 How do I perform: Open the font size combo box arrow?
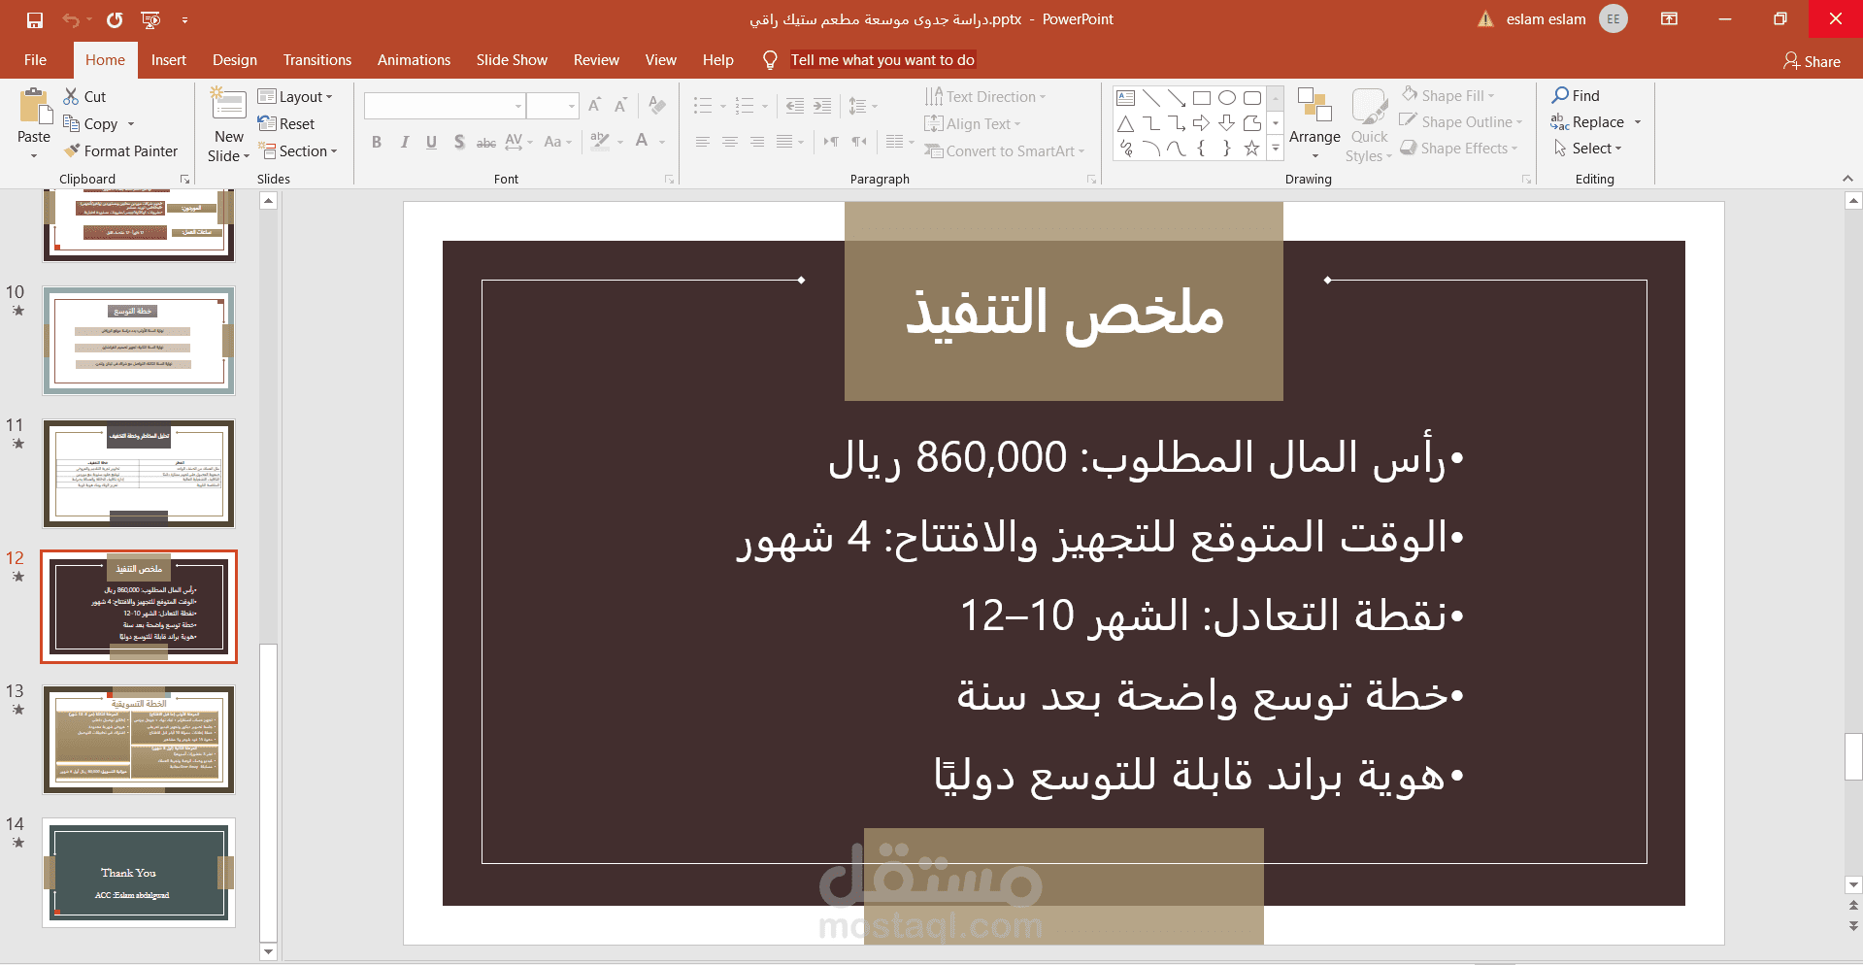click(x=571, y=105)
